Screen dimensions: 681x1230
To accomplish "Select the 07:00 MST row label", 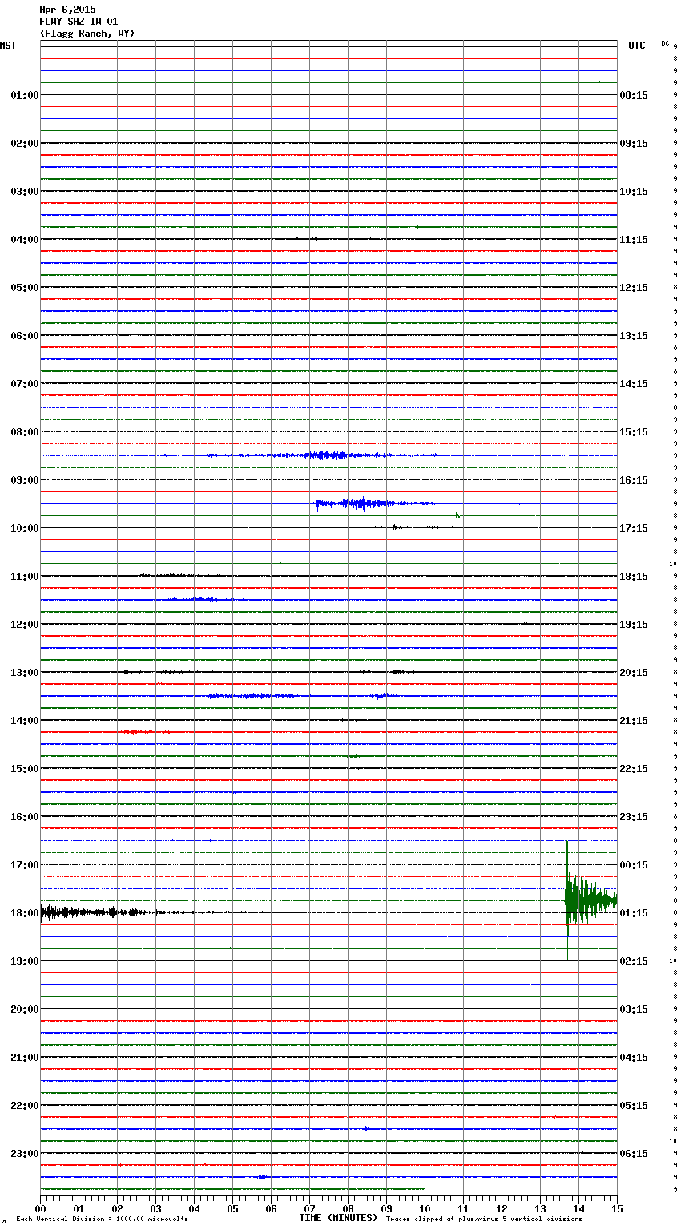I will (x=25, y=384).
